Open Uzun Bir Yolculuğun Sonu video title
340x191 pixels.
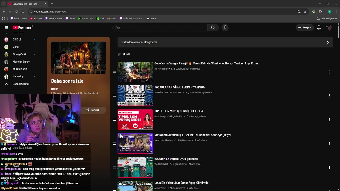[181, 183]
